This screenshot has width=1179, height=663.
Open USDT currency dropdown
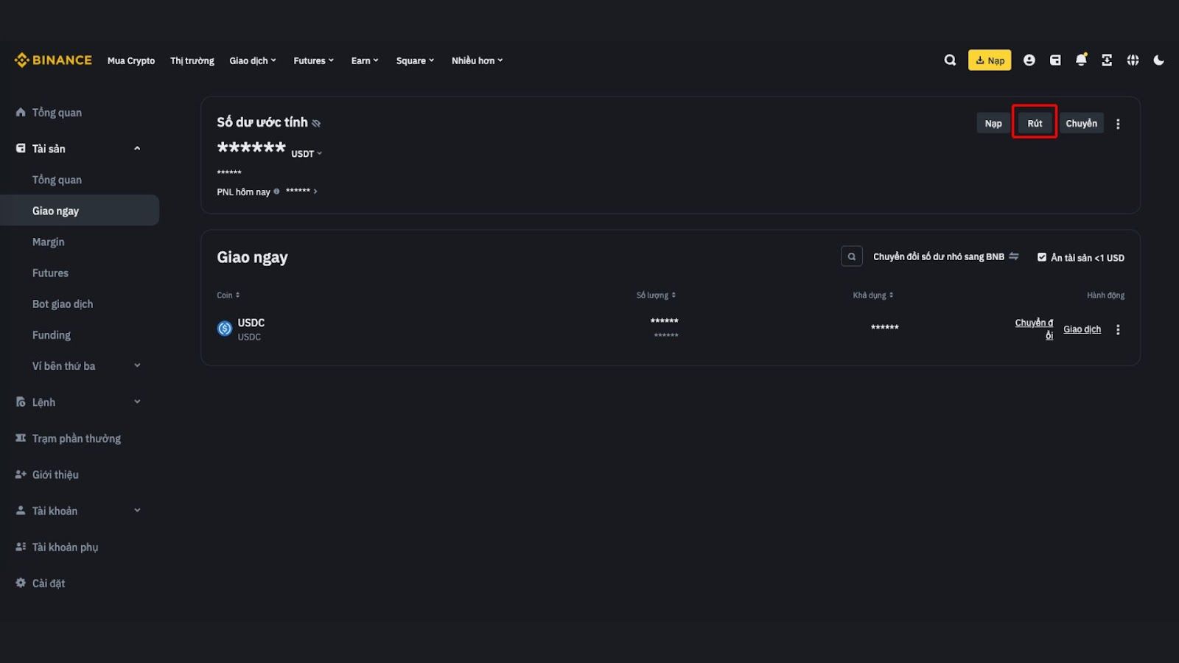(x=307, y=153)
